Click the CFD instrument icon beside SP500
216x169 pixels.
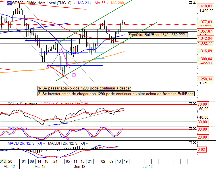tap(9, 3)
